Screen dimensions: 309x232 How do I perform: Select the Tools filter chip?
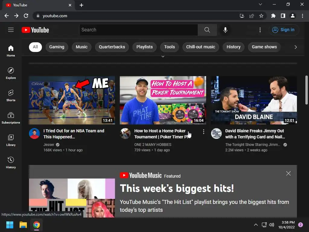(x=170, y=47)
